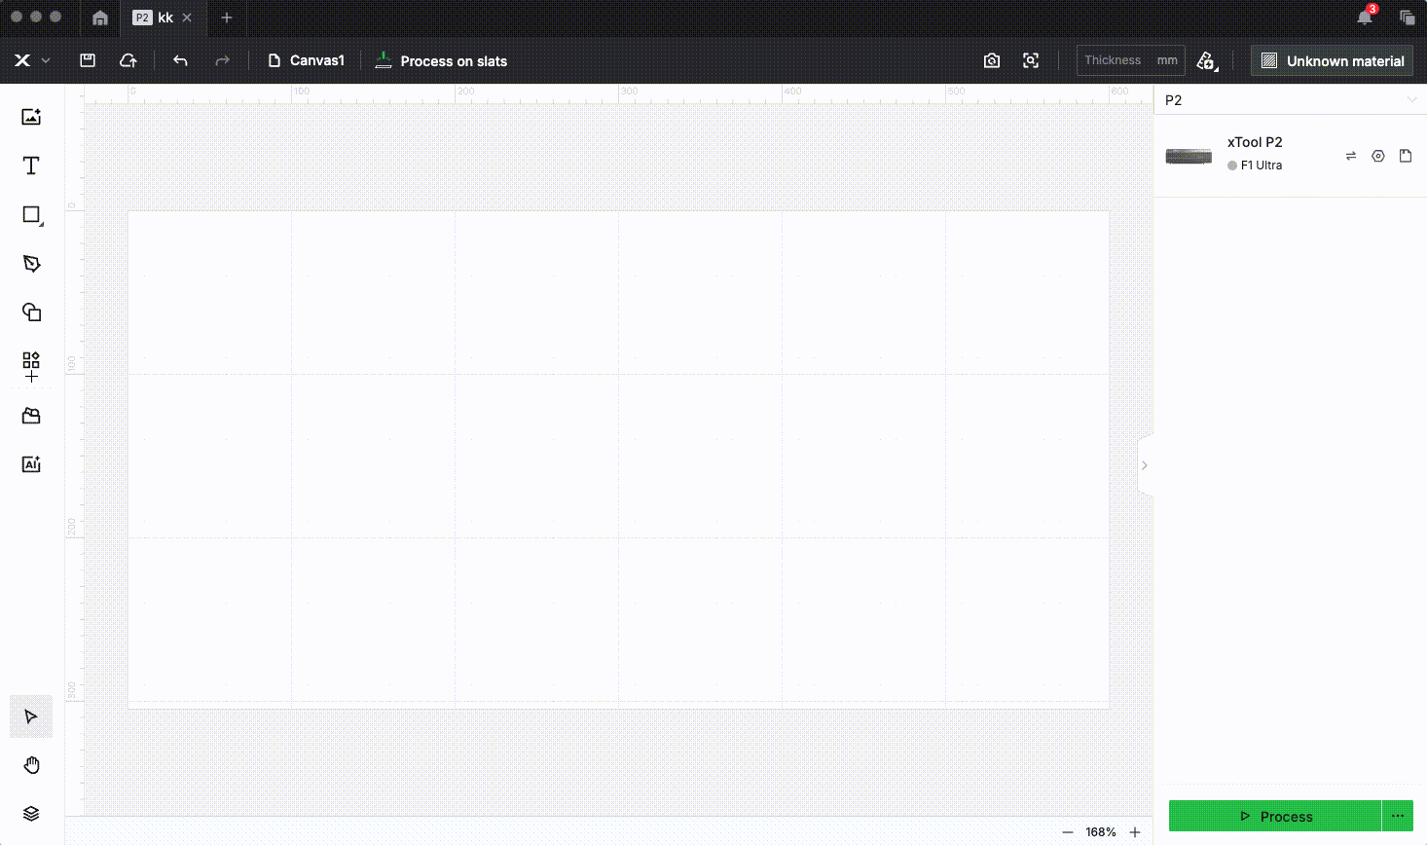Open the Shapes library tool

click(31, 312)
